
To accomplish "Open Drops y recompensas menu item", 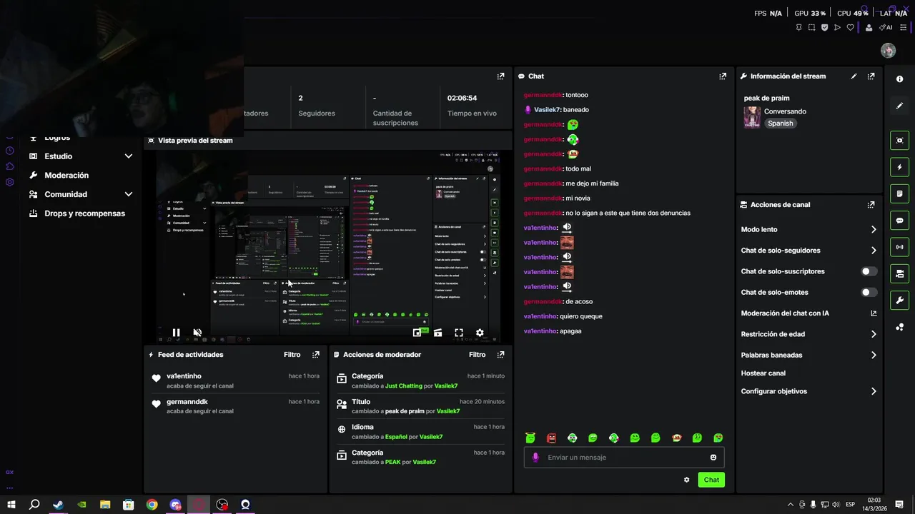I will 84,213.
